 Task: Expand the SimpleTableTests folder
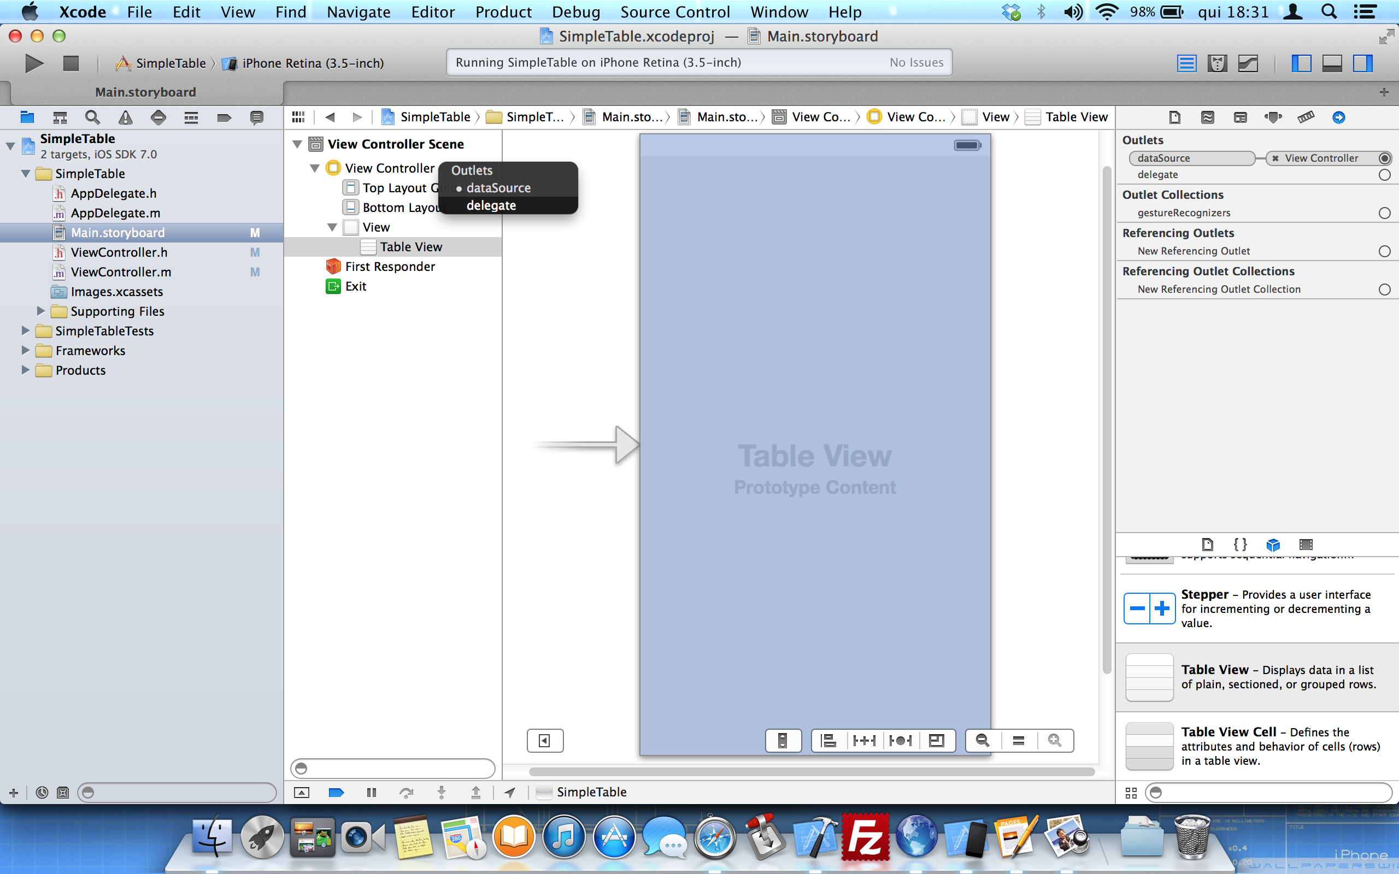(x=26, y=330)
